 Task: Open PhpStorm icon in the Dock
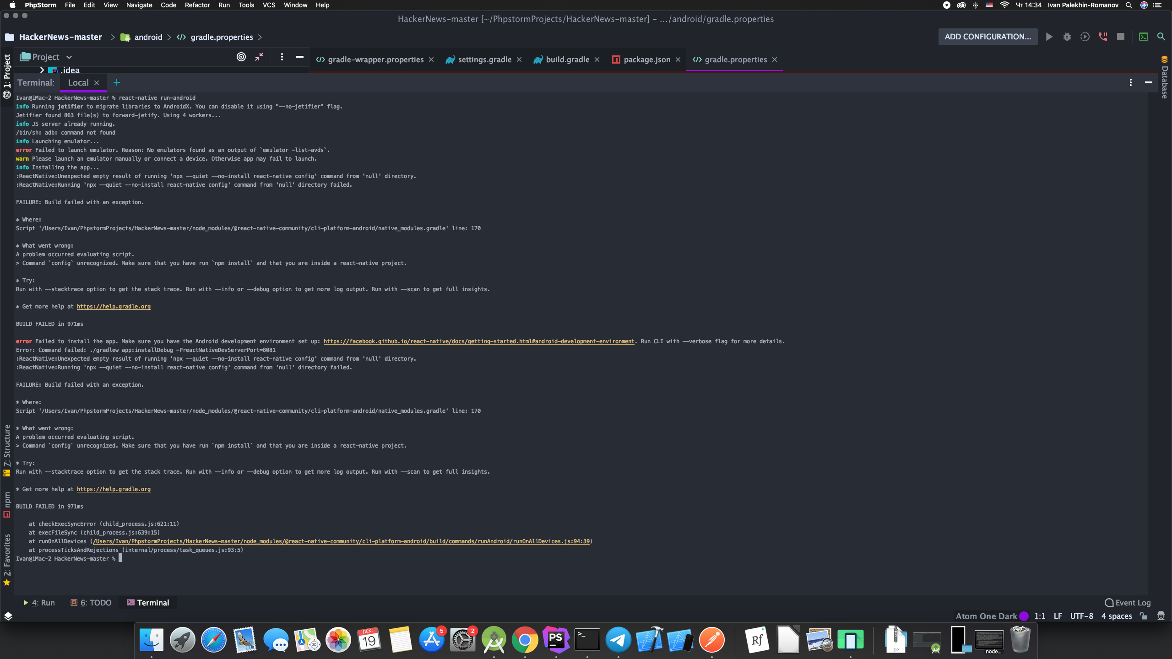556,640
